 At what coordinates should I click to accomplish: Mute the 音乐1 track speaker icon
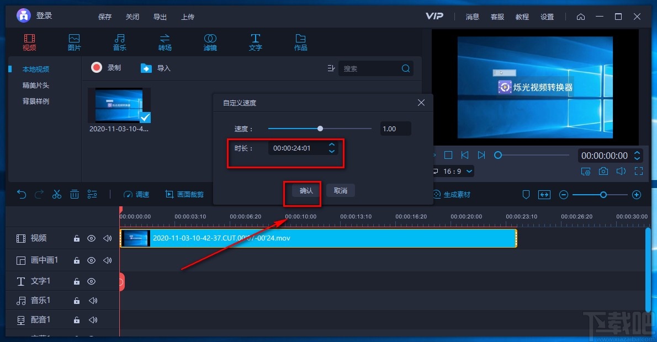click(x=94, y=300)
